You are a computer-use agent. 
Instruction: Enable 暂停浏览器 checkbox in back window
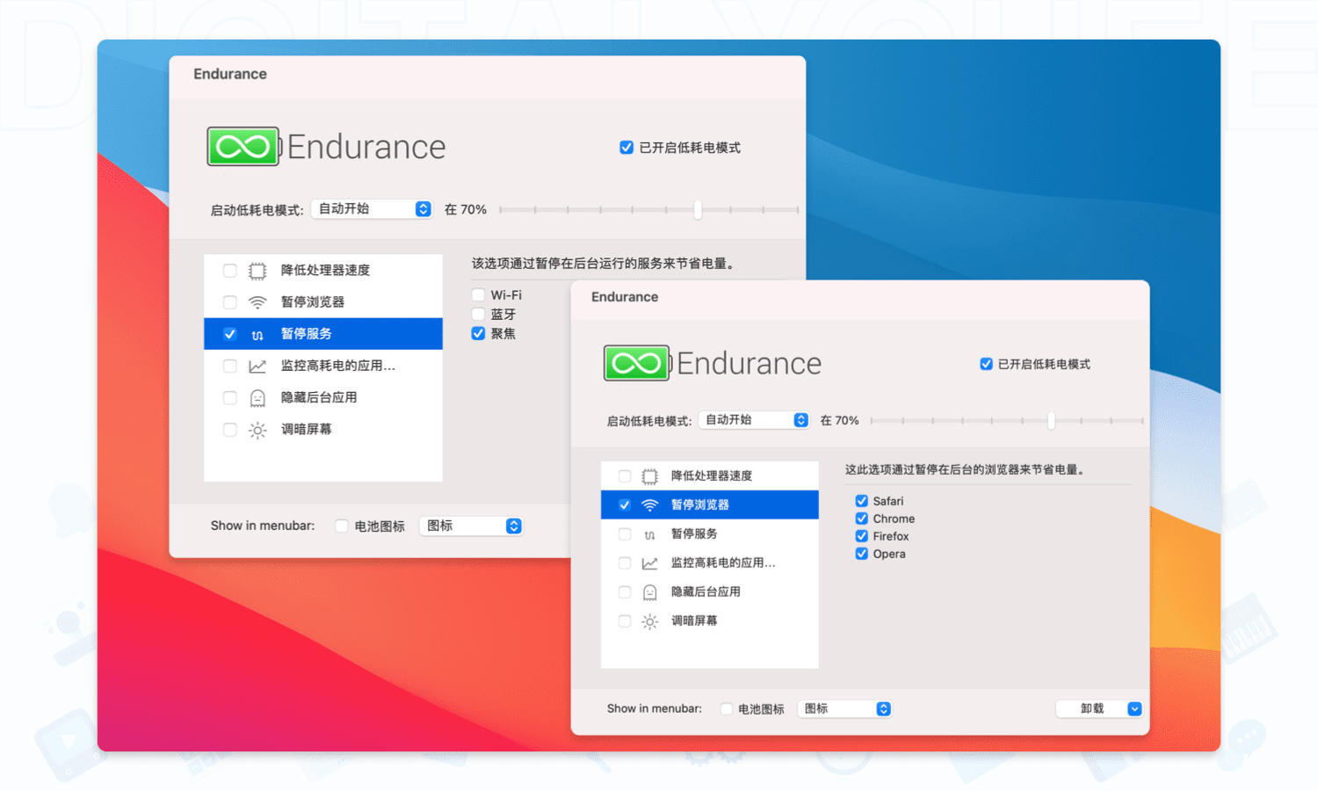(x=229, y=302)
